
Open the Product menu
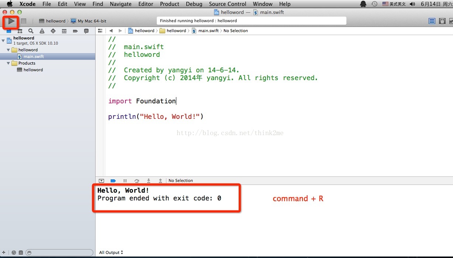[x=170, y=4]
